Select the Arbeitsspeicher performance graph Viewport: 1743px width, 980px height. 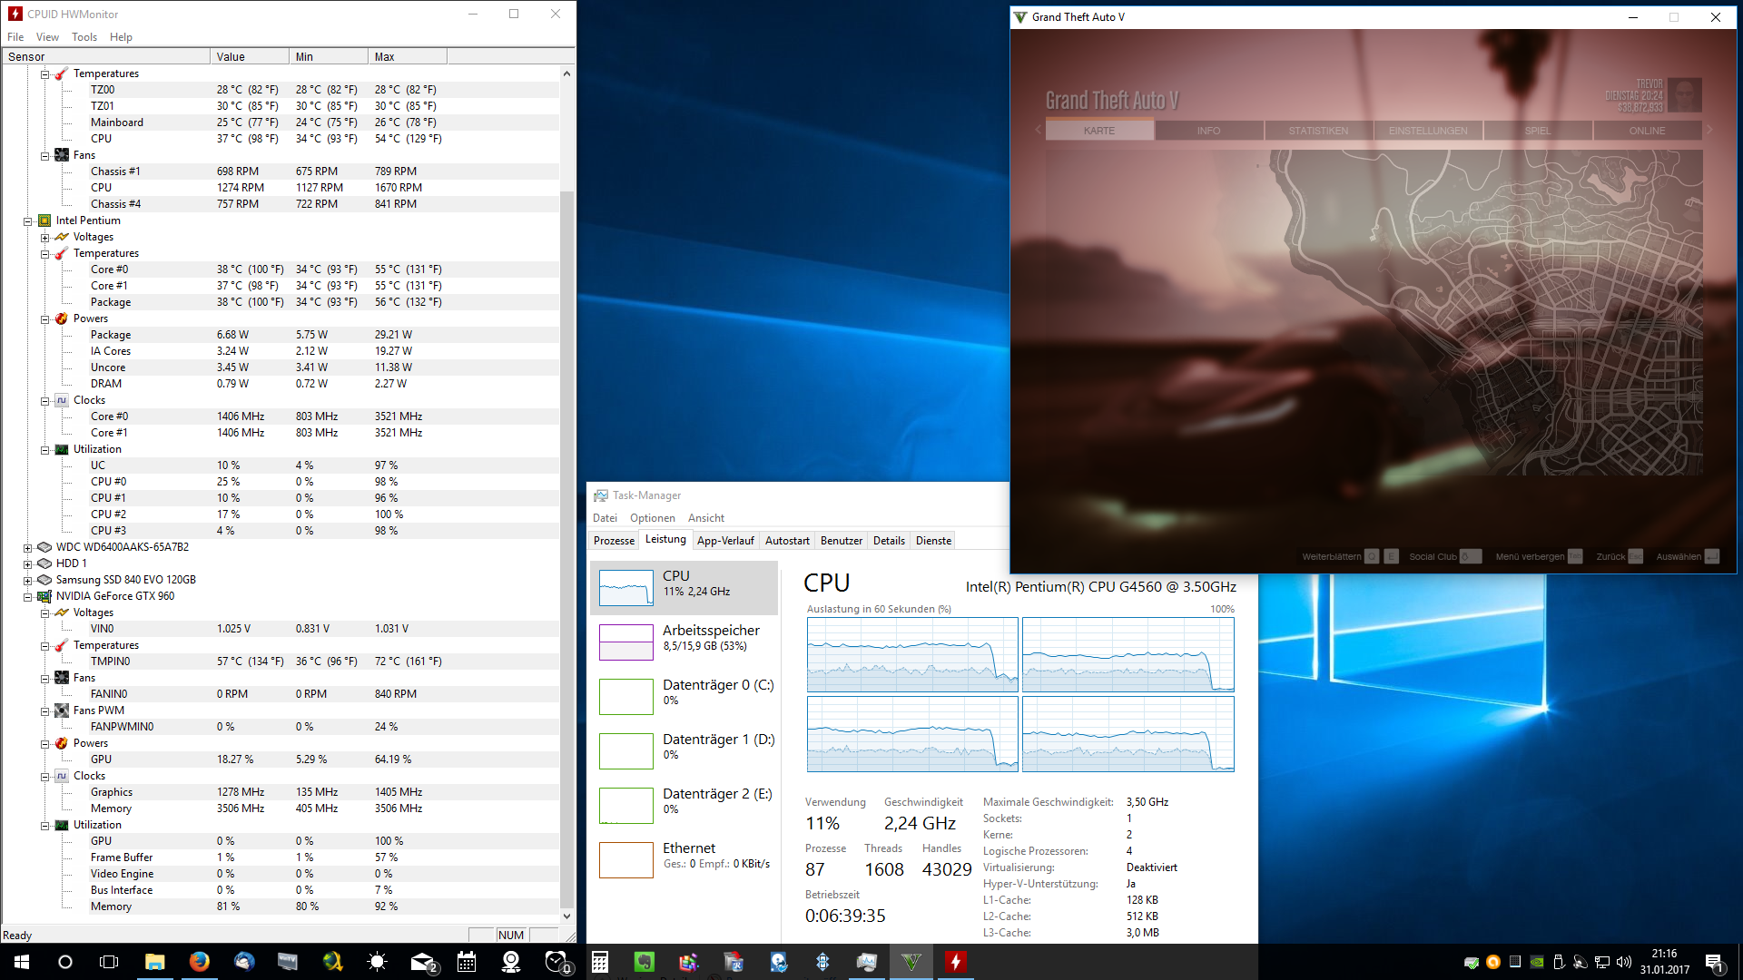[625, 642]
